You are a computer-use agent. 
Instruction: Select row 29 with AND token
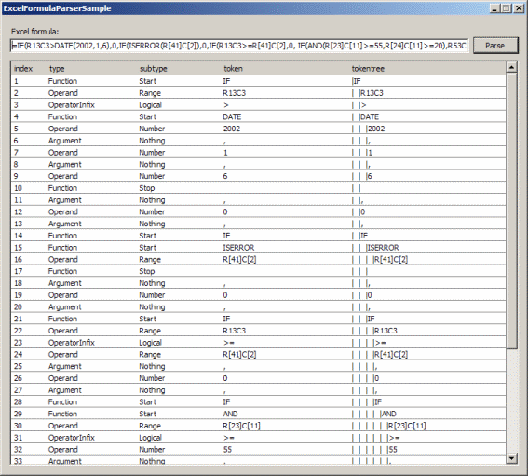point(258,414)
